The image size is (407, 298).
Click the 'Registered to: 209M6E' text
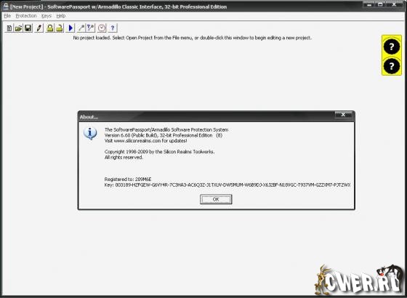(x=128, y=180)
